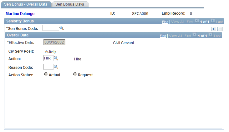
Task: Click the Civil Servant text
Action: [123, 43]
